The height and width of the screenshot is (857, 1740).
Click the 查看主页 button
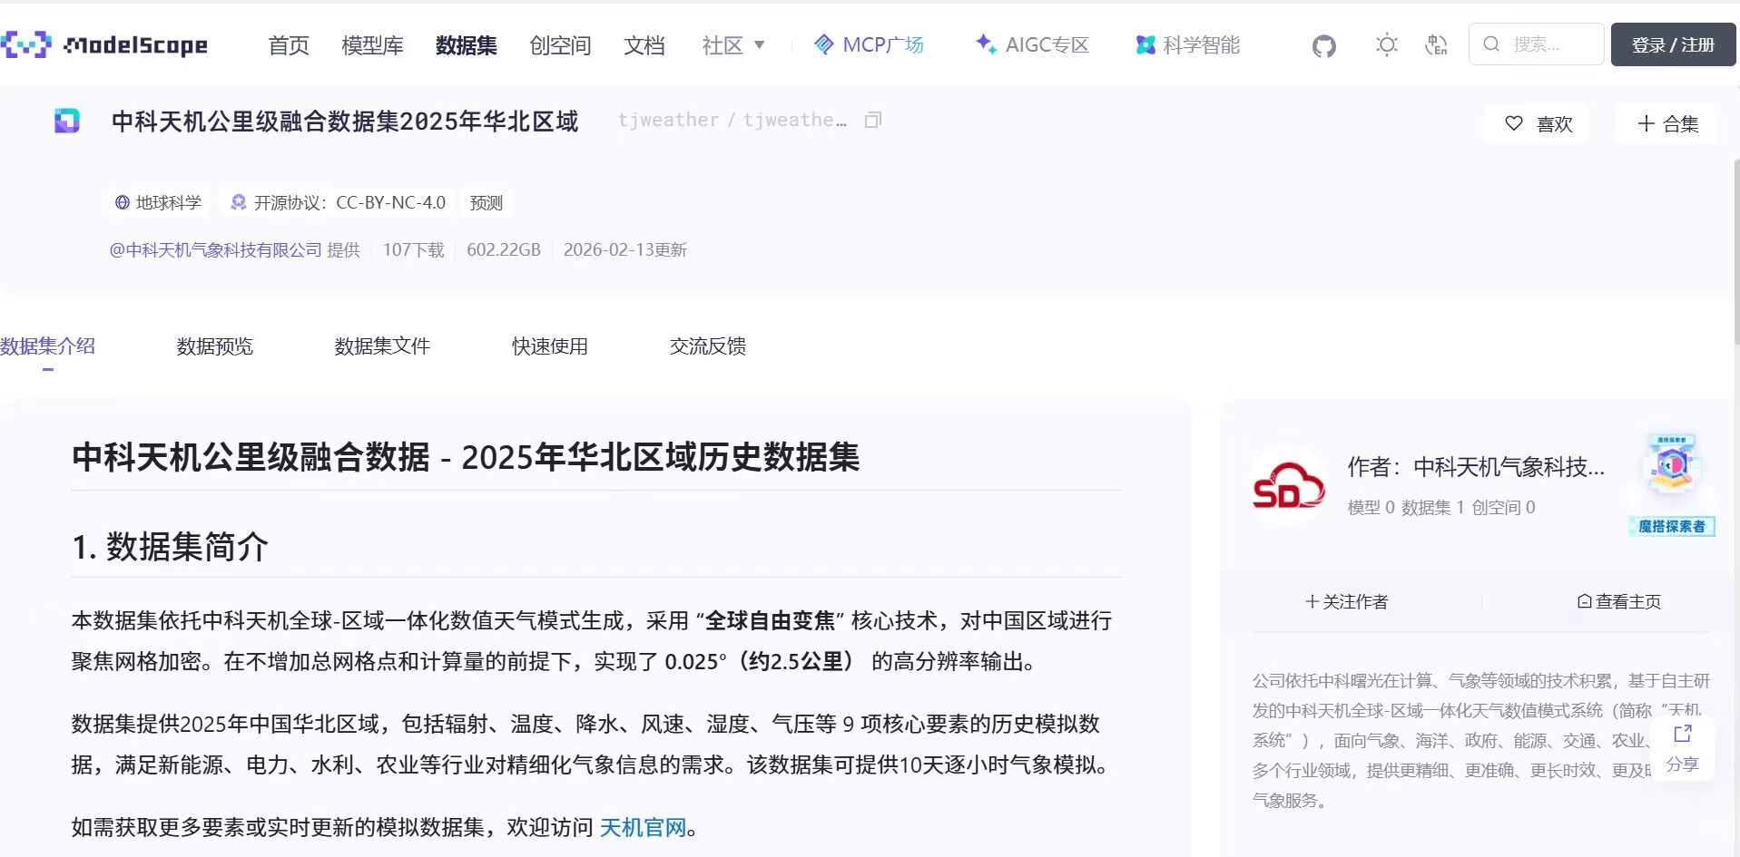pyautogui.click(x=1619, y=601)
